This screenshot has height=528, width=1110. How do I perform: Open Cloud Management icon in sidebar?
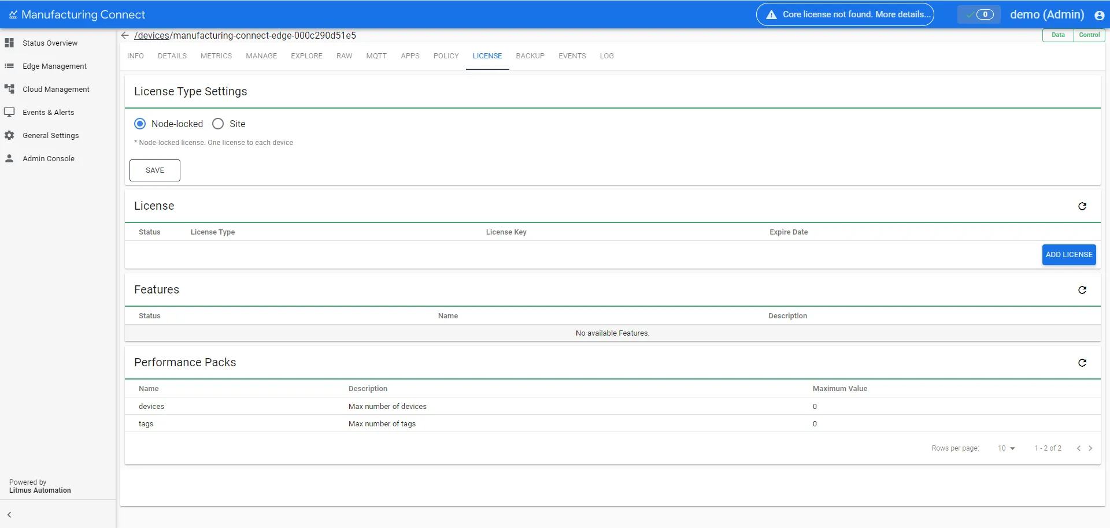(x=9, y=89)
